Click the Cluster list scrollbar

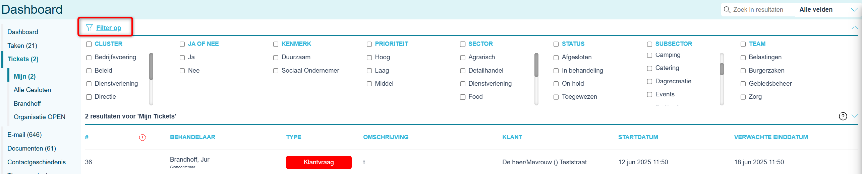coord(151,79)
